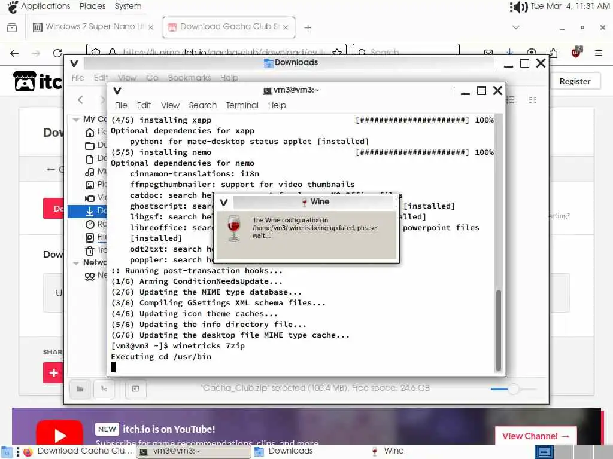Viewport: 613px width, 459px height.
Task: Open the terminal View menu
Action: pos(170,105)
